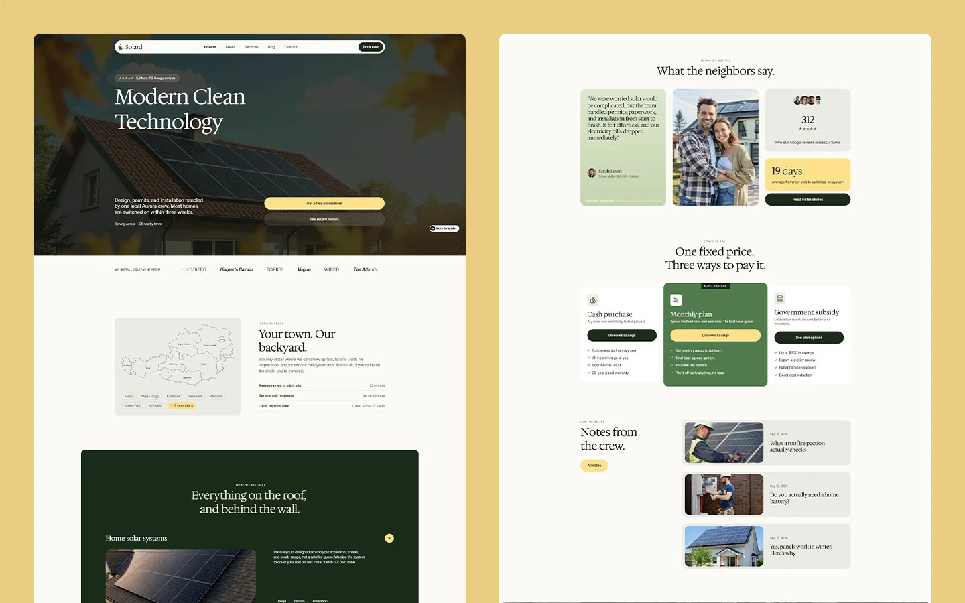The width and height of the screenshot is (965, 603).
Task: Click See recent installs button
Action: point(324,219)
